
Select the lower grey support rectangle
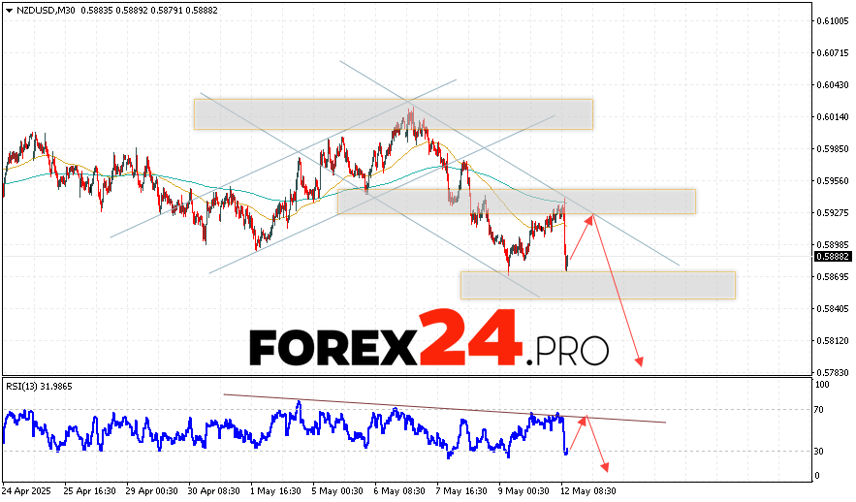click(597, 285)
